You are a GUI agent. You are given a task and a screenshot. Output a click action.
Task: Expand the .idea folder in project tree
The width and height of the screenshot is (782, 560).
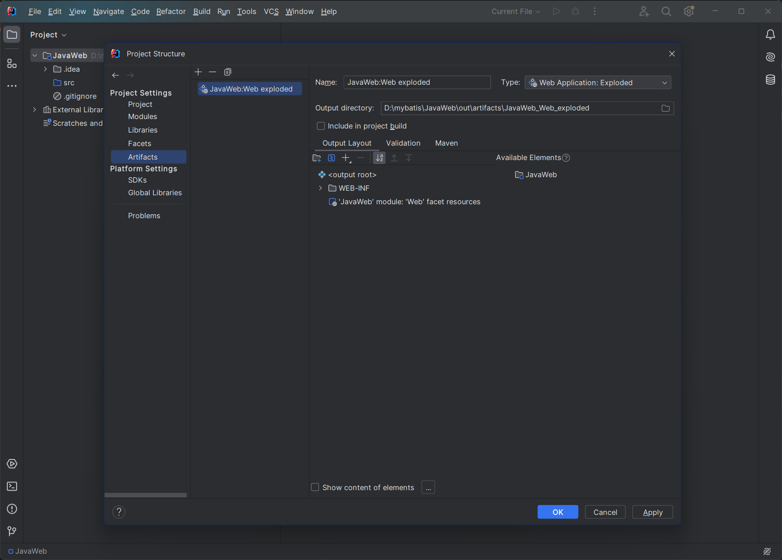46,69
